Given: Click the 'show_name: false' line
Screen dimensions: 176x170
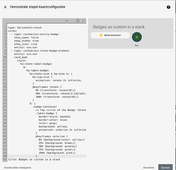Looking at the screenshot, I should (26, 37).
